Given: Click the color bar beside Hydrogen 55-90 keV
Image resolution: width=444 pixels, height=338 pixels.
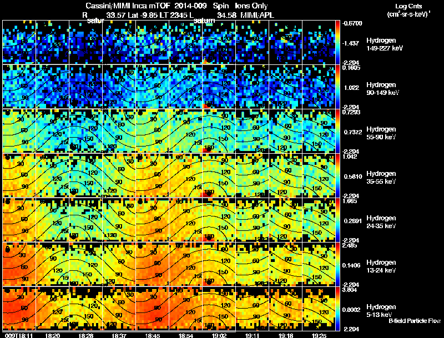Looking at the screenshot, I should click(337, 131).
